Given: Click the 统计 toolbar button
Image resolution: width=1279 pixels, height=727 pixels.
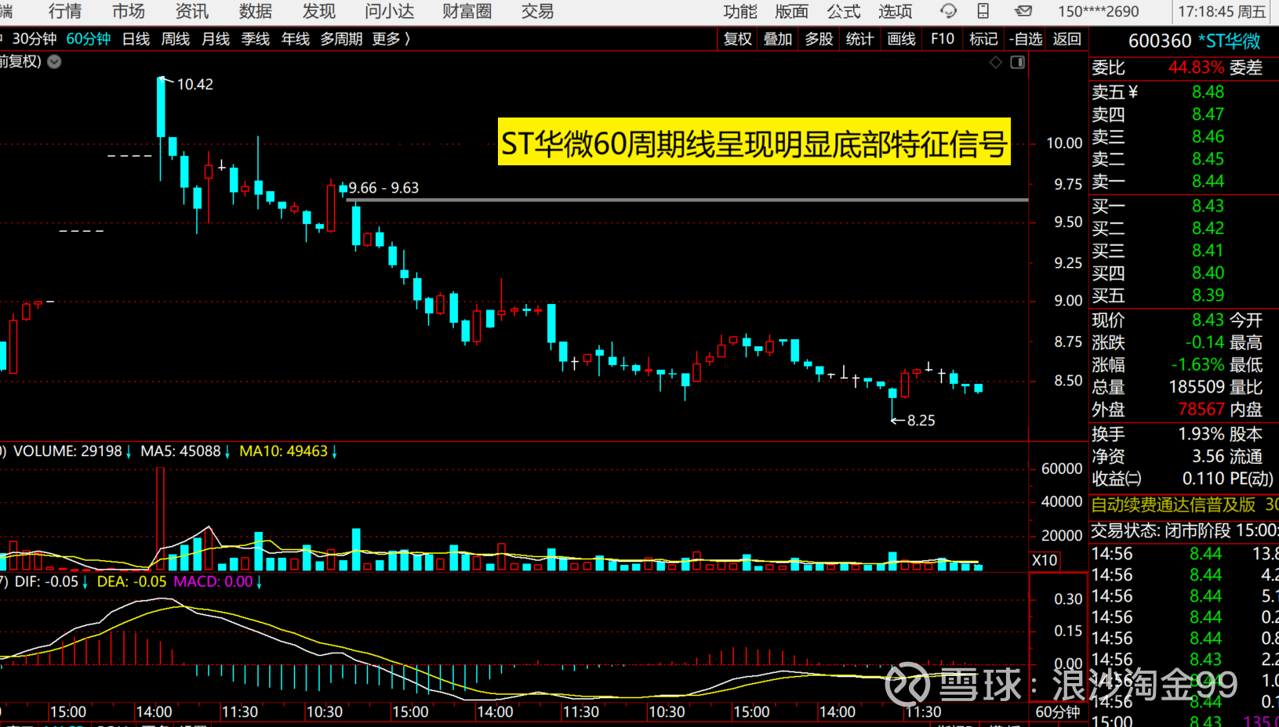Looking at the screenshot, I should pos(860,39).
